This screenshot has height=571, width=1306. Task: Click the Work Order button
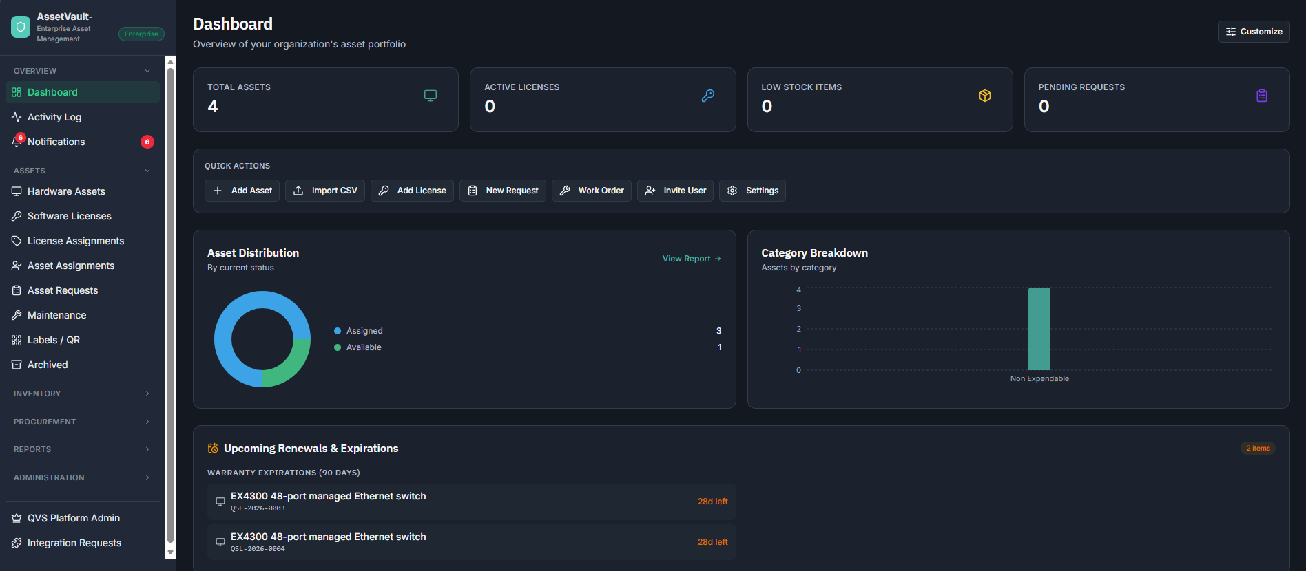coord(592,191)
